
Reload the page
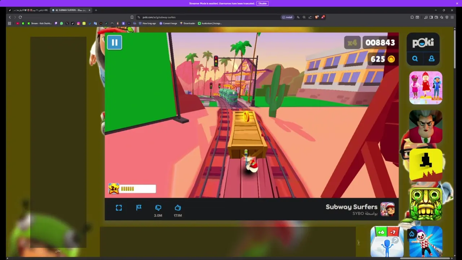[20, 17]
